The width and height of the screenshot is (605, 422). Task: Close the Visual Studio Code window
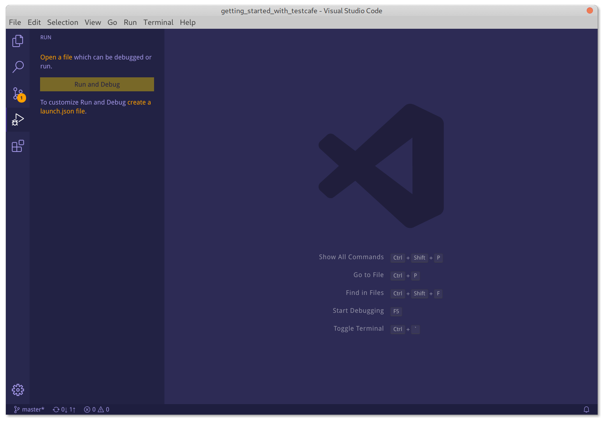tap(590, 10)
